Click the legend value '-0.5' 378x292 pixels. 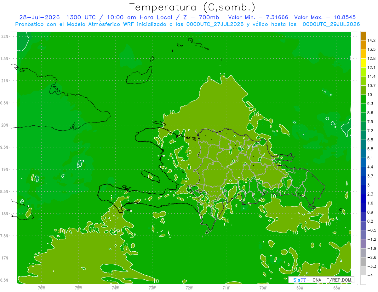point(371,230)
